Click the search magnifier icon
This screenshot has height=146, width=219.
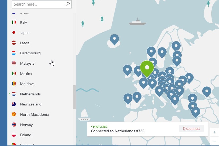point(67,4)
